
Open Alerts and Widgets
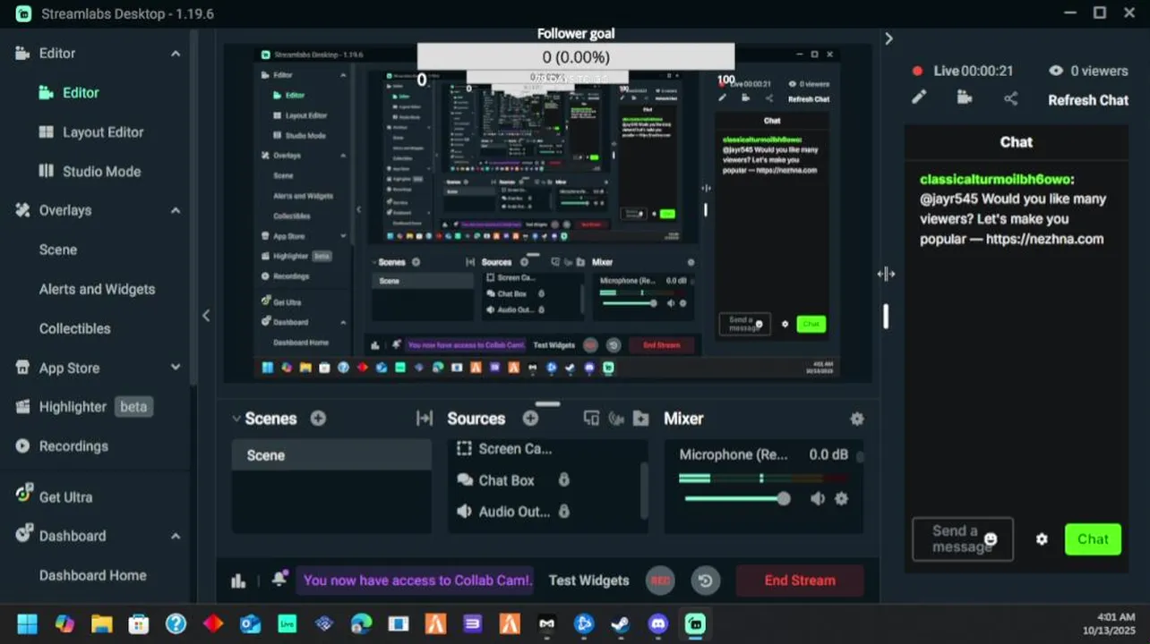(97, 289)
